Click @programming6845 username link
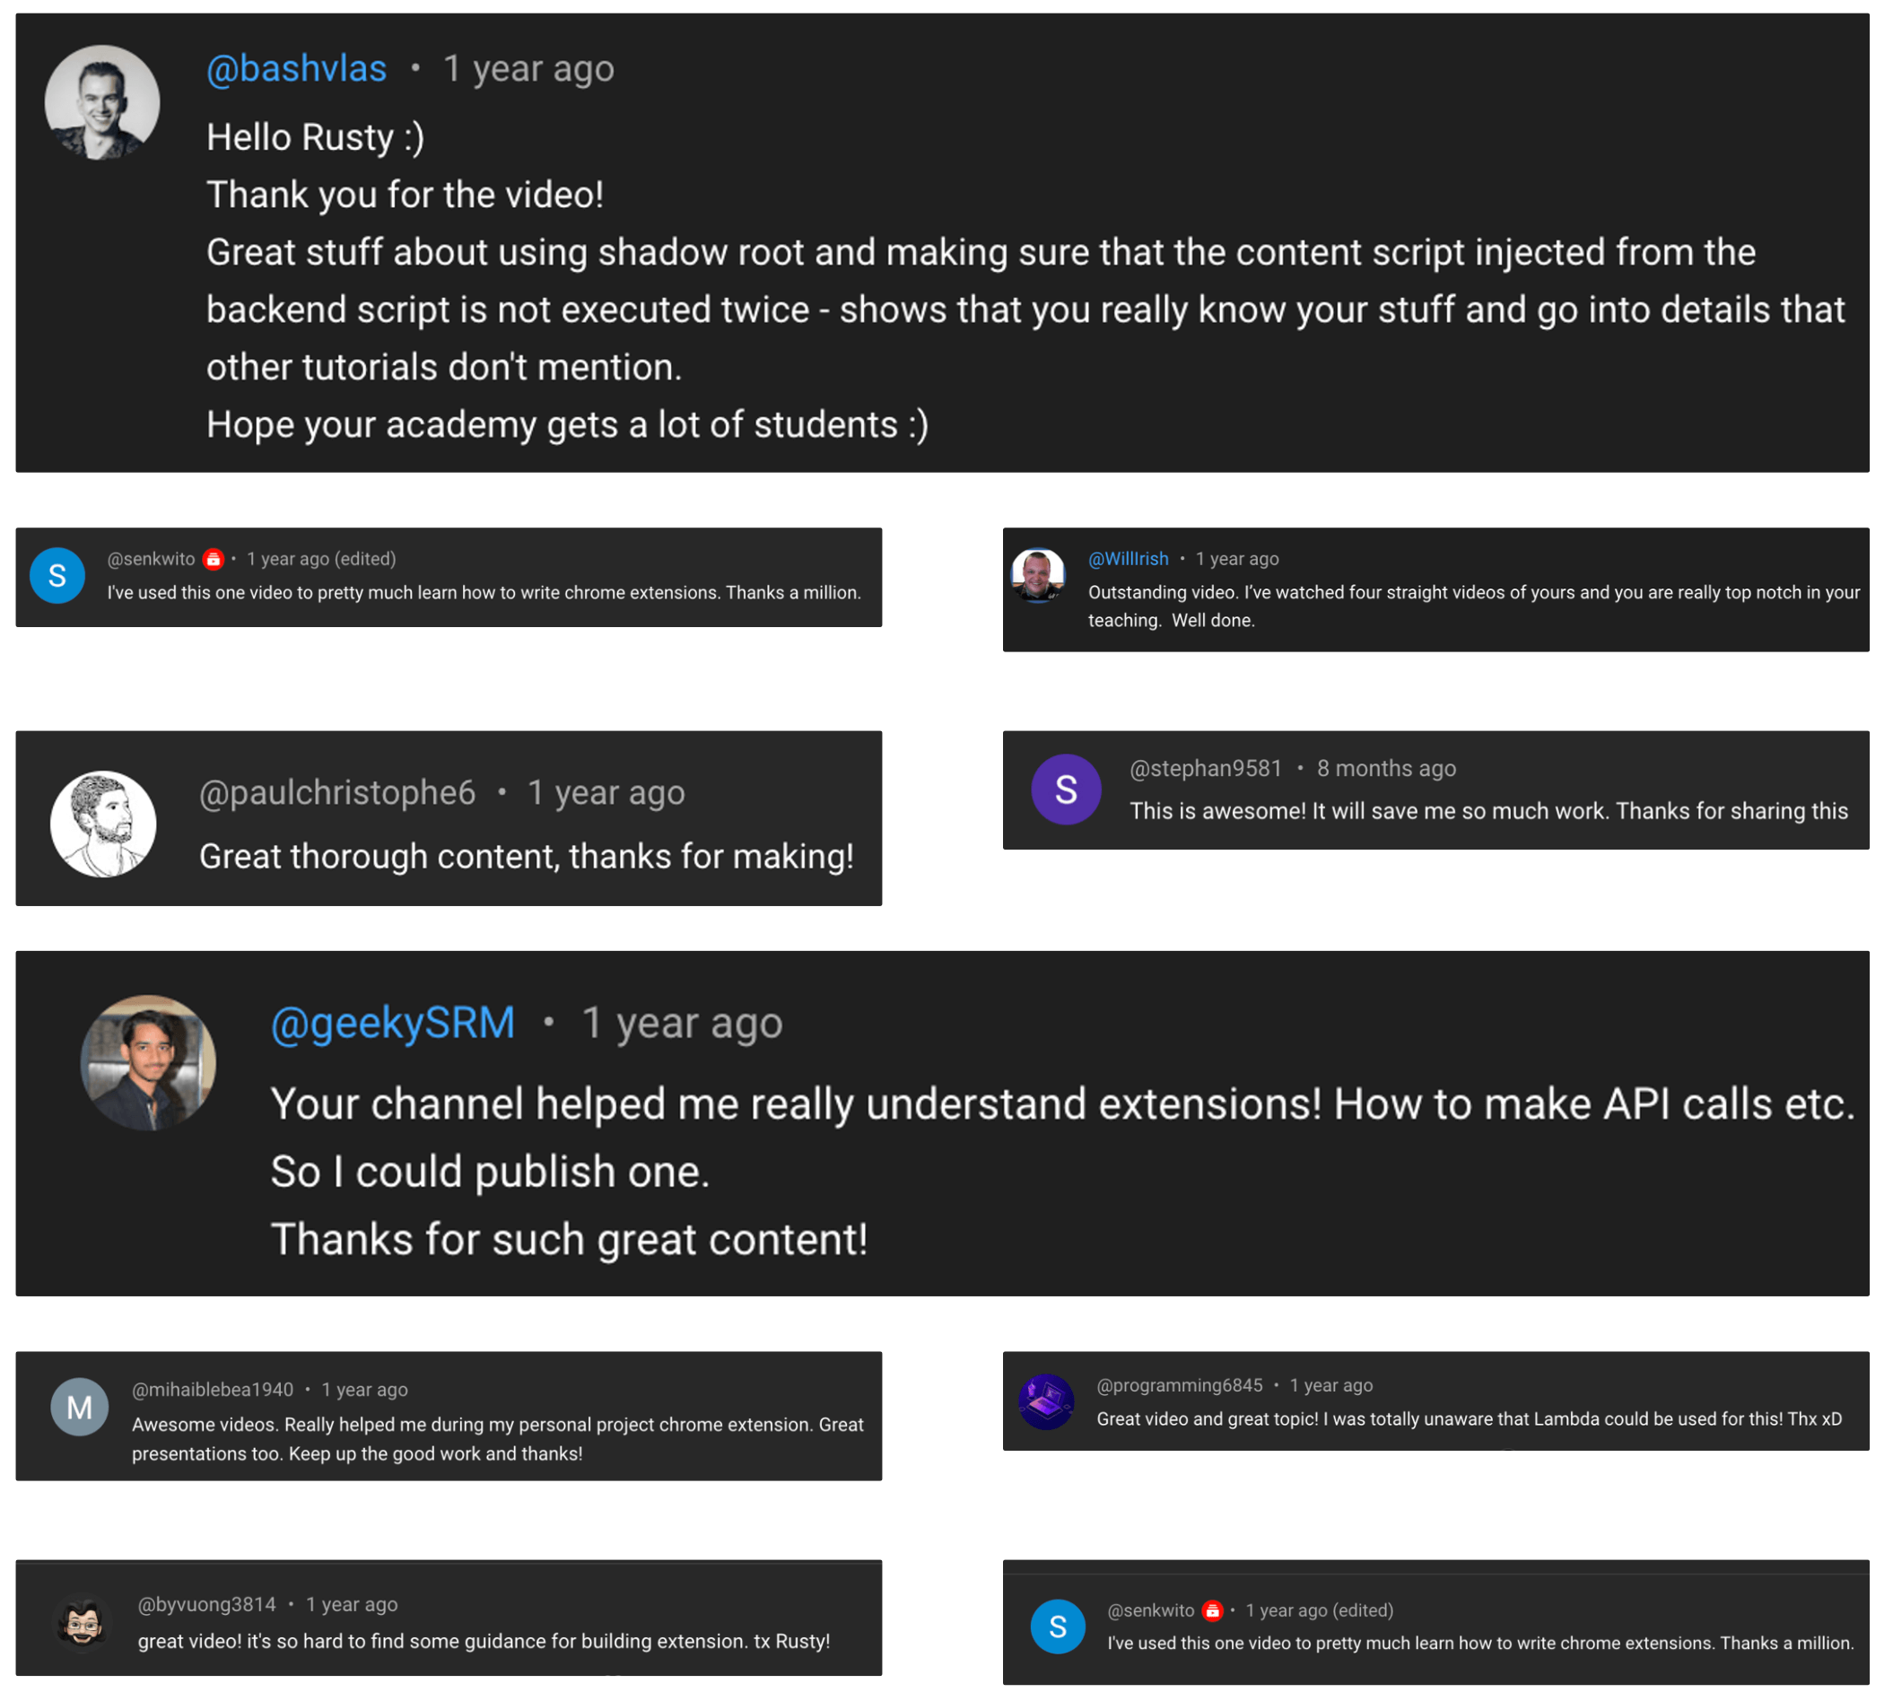 pyautogui.click(x=1179, y=1385)
